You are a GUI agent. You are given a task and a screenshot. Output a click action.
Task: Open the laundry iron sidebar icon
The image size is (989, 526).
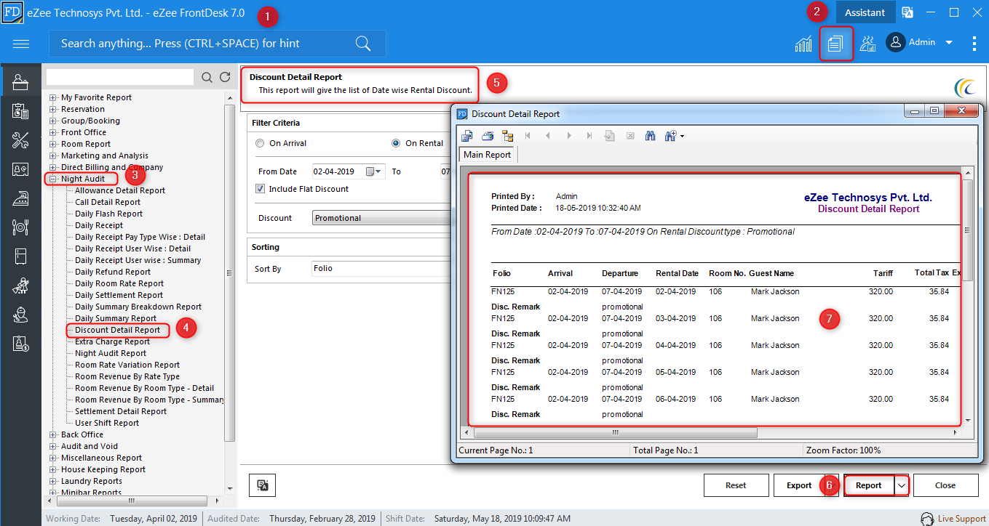pyautogui.click(x=20, y=198)
